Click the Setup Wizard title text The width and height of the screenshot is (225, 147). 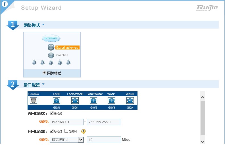pyautogui.click(x=41, y=8)
